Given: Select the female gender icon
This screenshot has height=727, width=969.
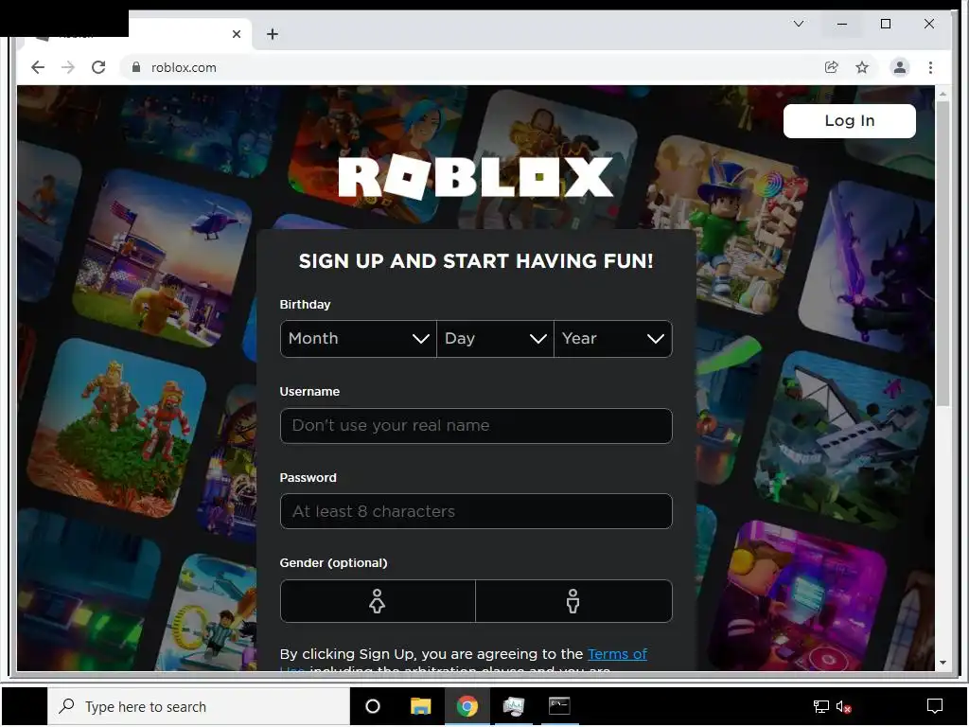Looking at the screenshot, I should tap(377, 601).
